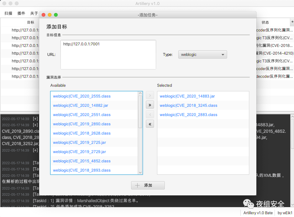Screen dimensions: 294x217
Task: Click the 添加 add button
Action: pos(148,185)
